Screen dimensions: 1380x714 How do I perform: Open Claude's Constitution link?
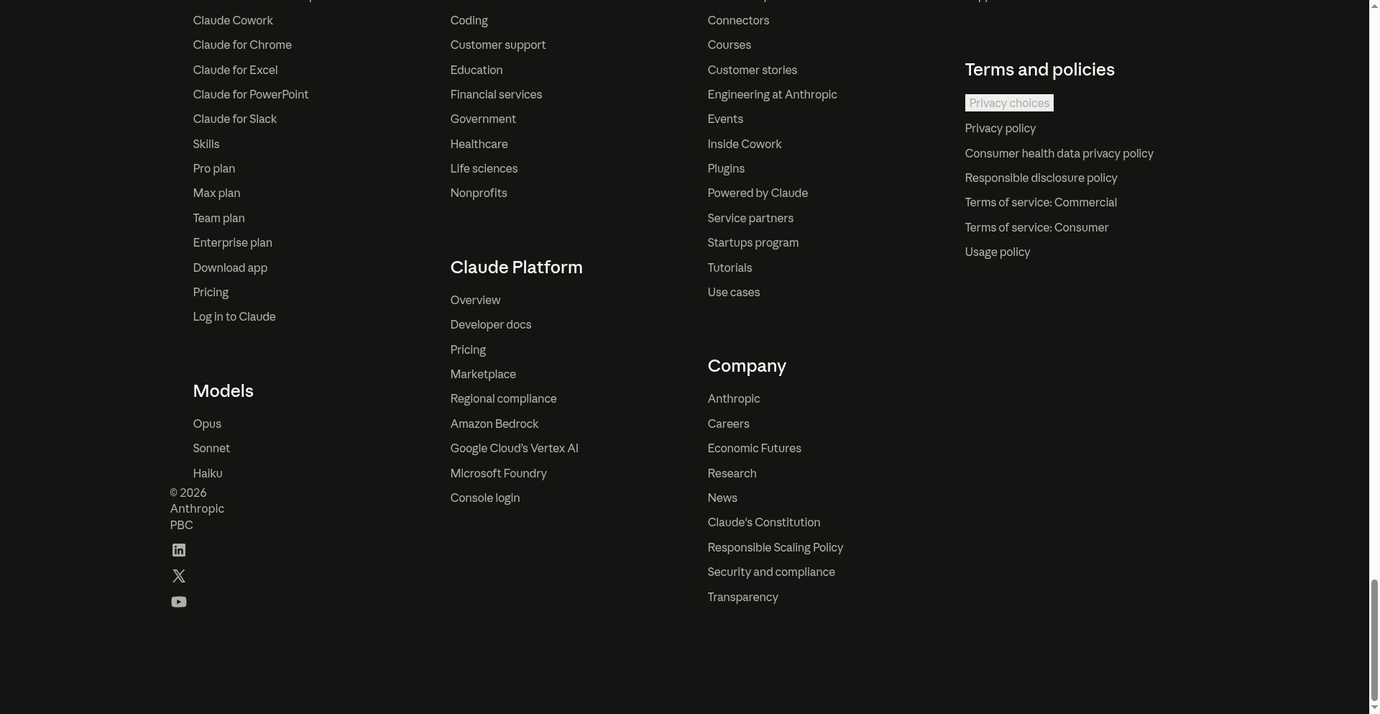point(763,522)
